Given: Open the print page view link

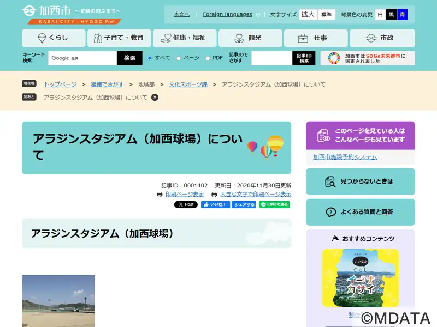Looking at the screenshot, I should (184, 194).
